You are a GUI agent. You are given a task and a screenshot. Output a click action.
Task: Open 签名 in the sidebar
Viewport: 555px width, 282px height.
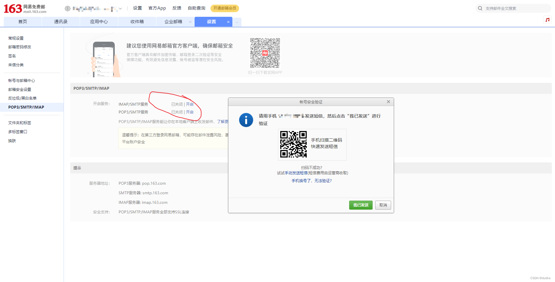point(12,56)
